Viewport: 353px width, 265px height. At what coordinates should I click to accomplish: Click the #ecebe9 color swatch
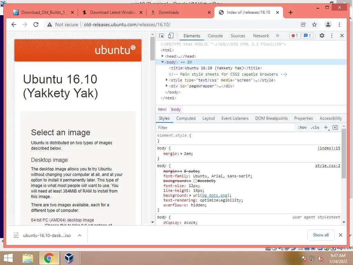pos(195,181)
